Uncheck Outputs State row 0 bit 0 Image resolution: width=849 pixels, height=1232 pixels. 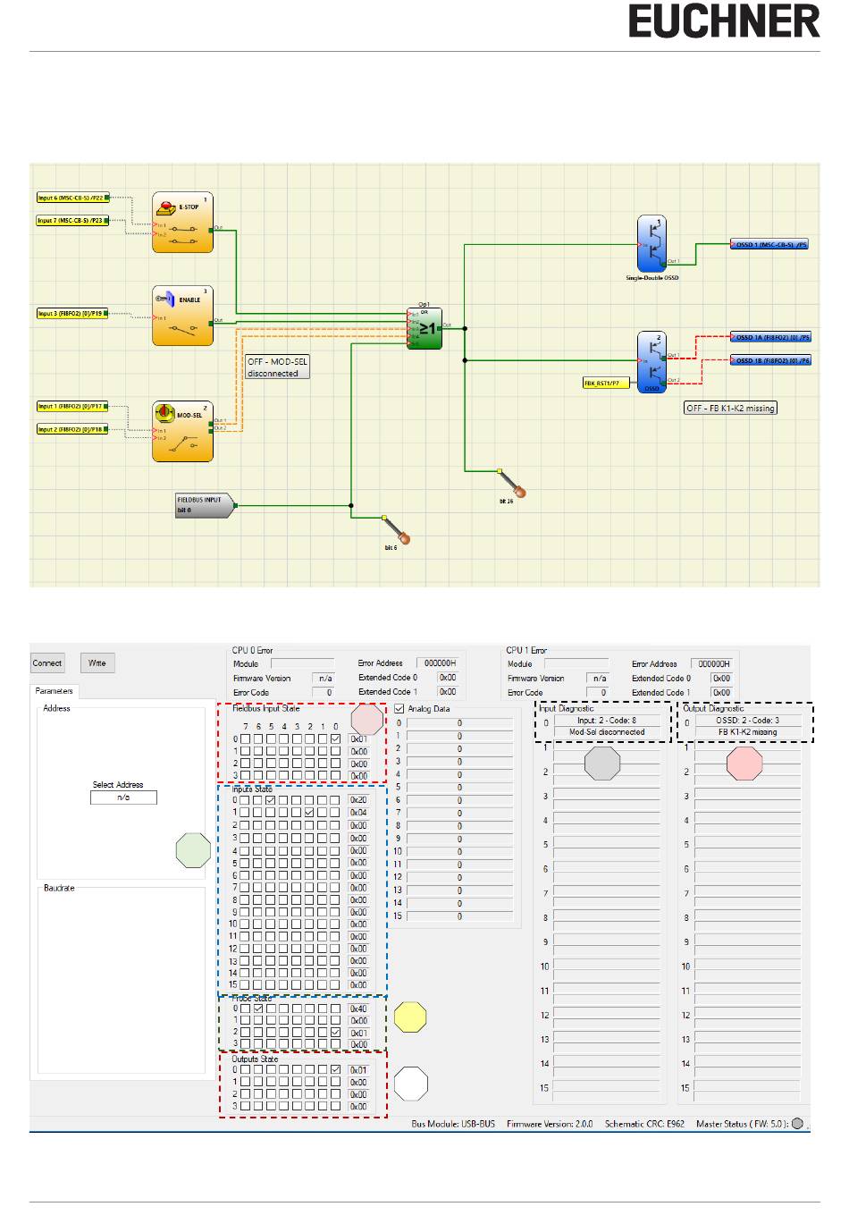(335, 1069)
